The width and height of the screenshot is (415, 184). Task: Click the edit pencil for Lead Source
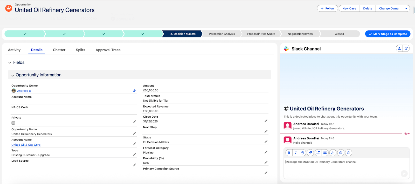[134, 165]
